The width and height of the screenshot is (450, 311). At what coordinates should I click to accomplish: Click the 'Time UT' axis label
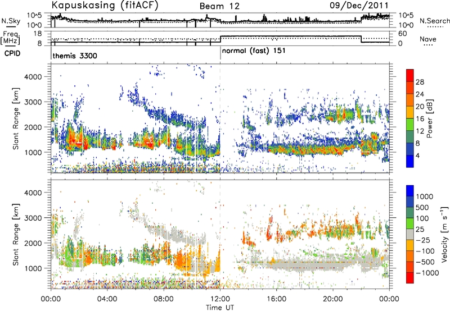point(220,308)
